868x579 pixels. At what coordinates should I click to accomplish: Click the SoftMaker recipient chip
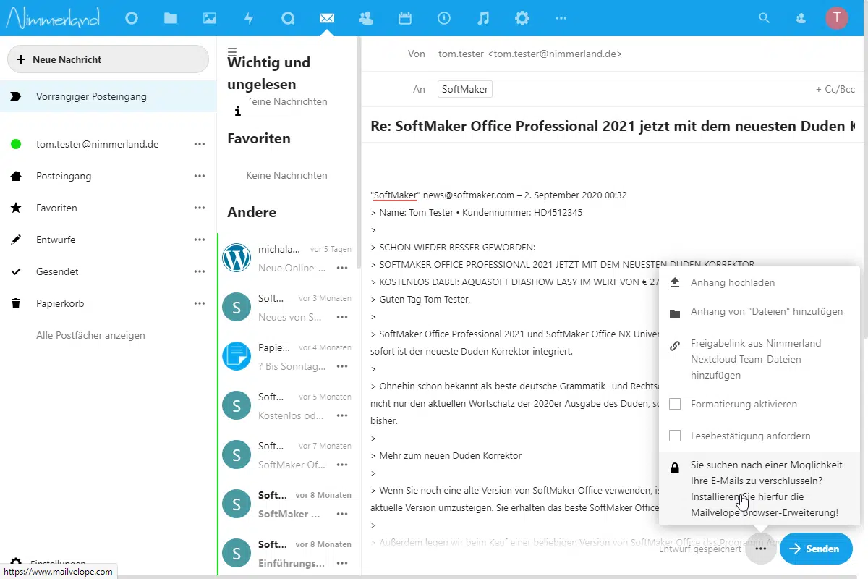465,89
